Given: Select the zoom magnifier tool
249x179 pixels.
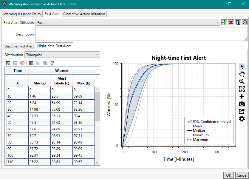Looking at the screenshot, I should click(242, 81).
